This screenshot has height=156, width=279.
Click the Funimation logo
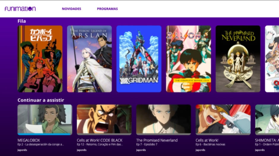tap(20, 9)
